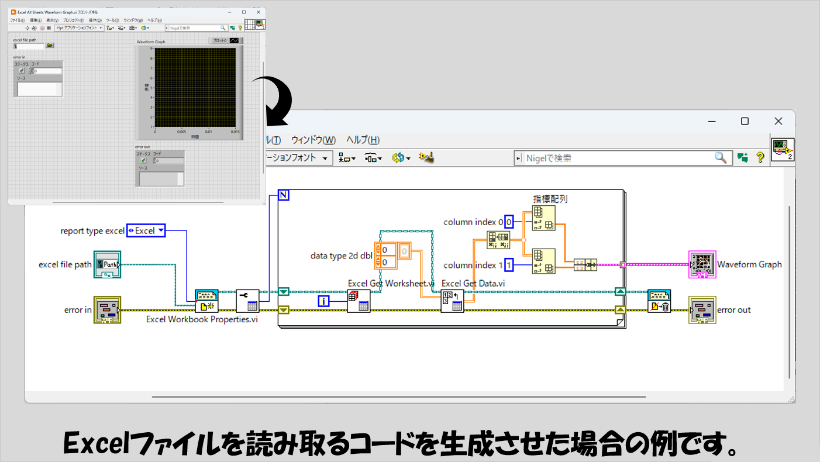Open the 表示 menu in the front panel window
This screenshot has width=820, height=462.
pos(53,20)
